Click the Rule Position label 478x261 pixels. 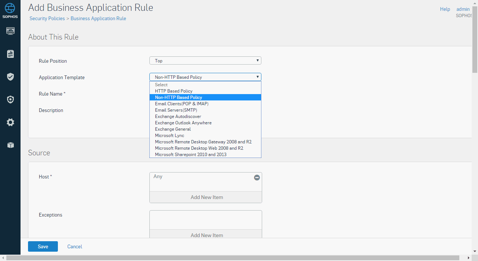[x=53, y=61]
